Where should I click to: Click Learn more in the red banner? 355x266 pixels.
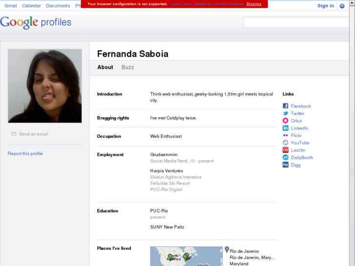(x=181, y=4)
